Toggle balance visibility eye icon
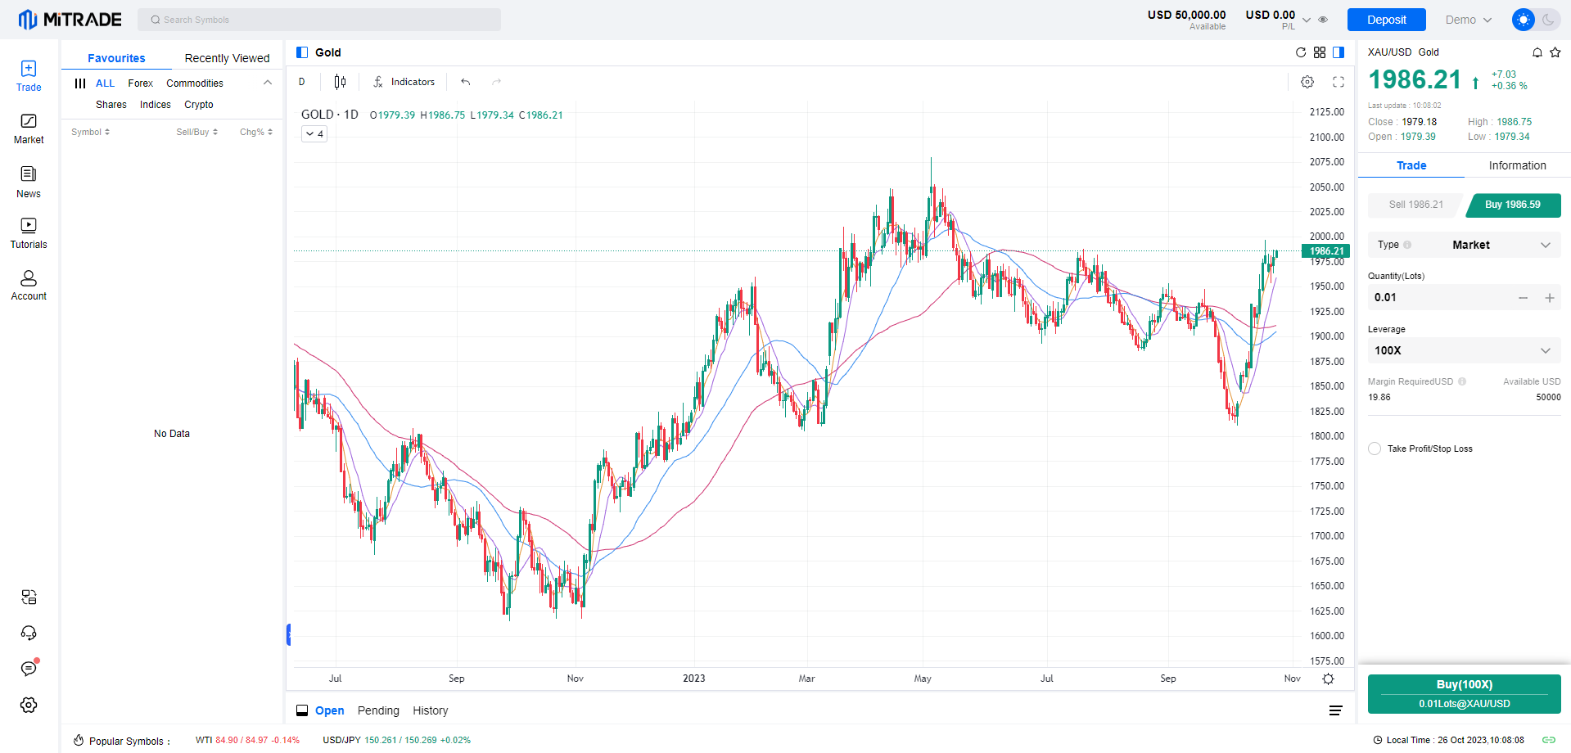 point(1323,20)
